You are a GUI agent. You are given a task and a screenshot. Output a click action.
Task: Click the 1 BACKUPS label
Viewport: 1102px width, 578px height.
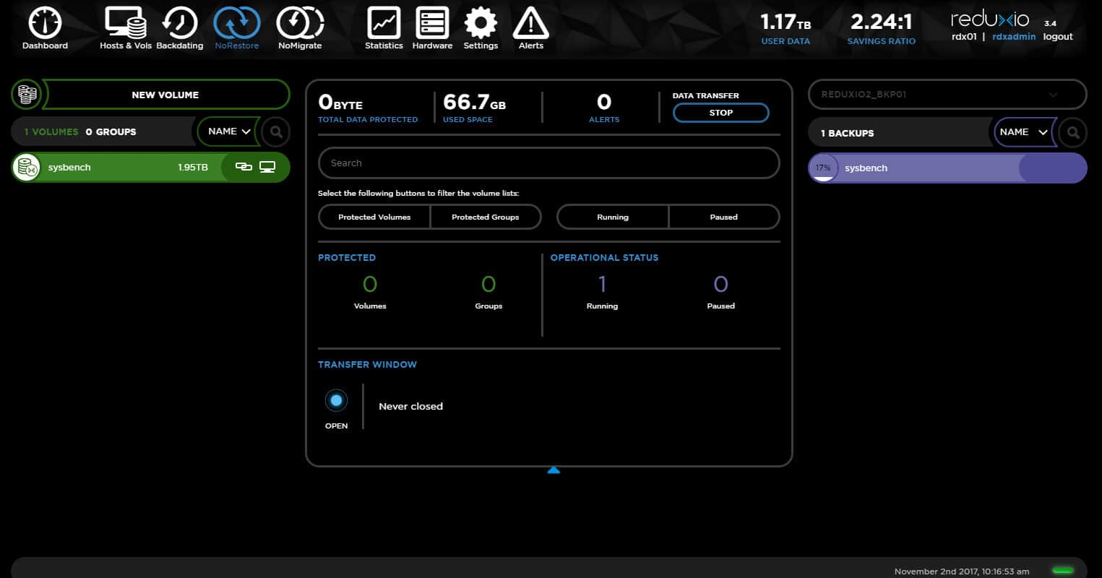[x=847, y=133]
